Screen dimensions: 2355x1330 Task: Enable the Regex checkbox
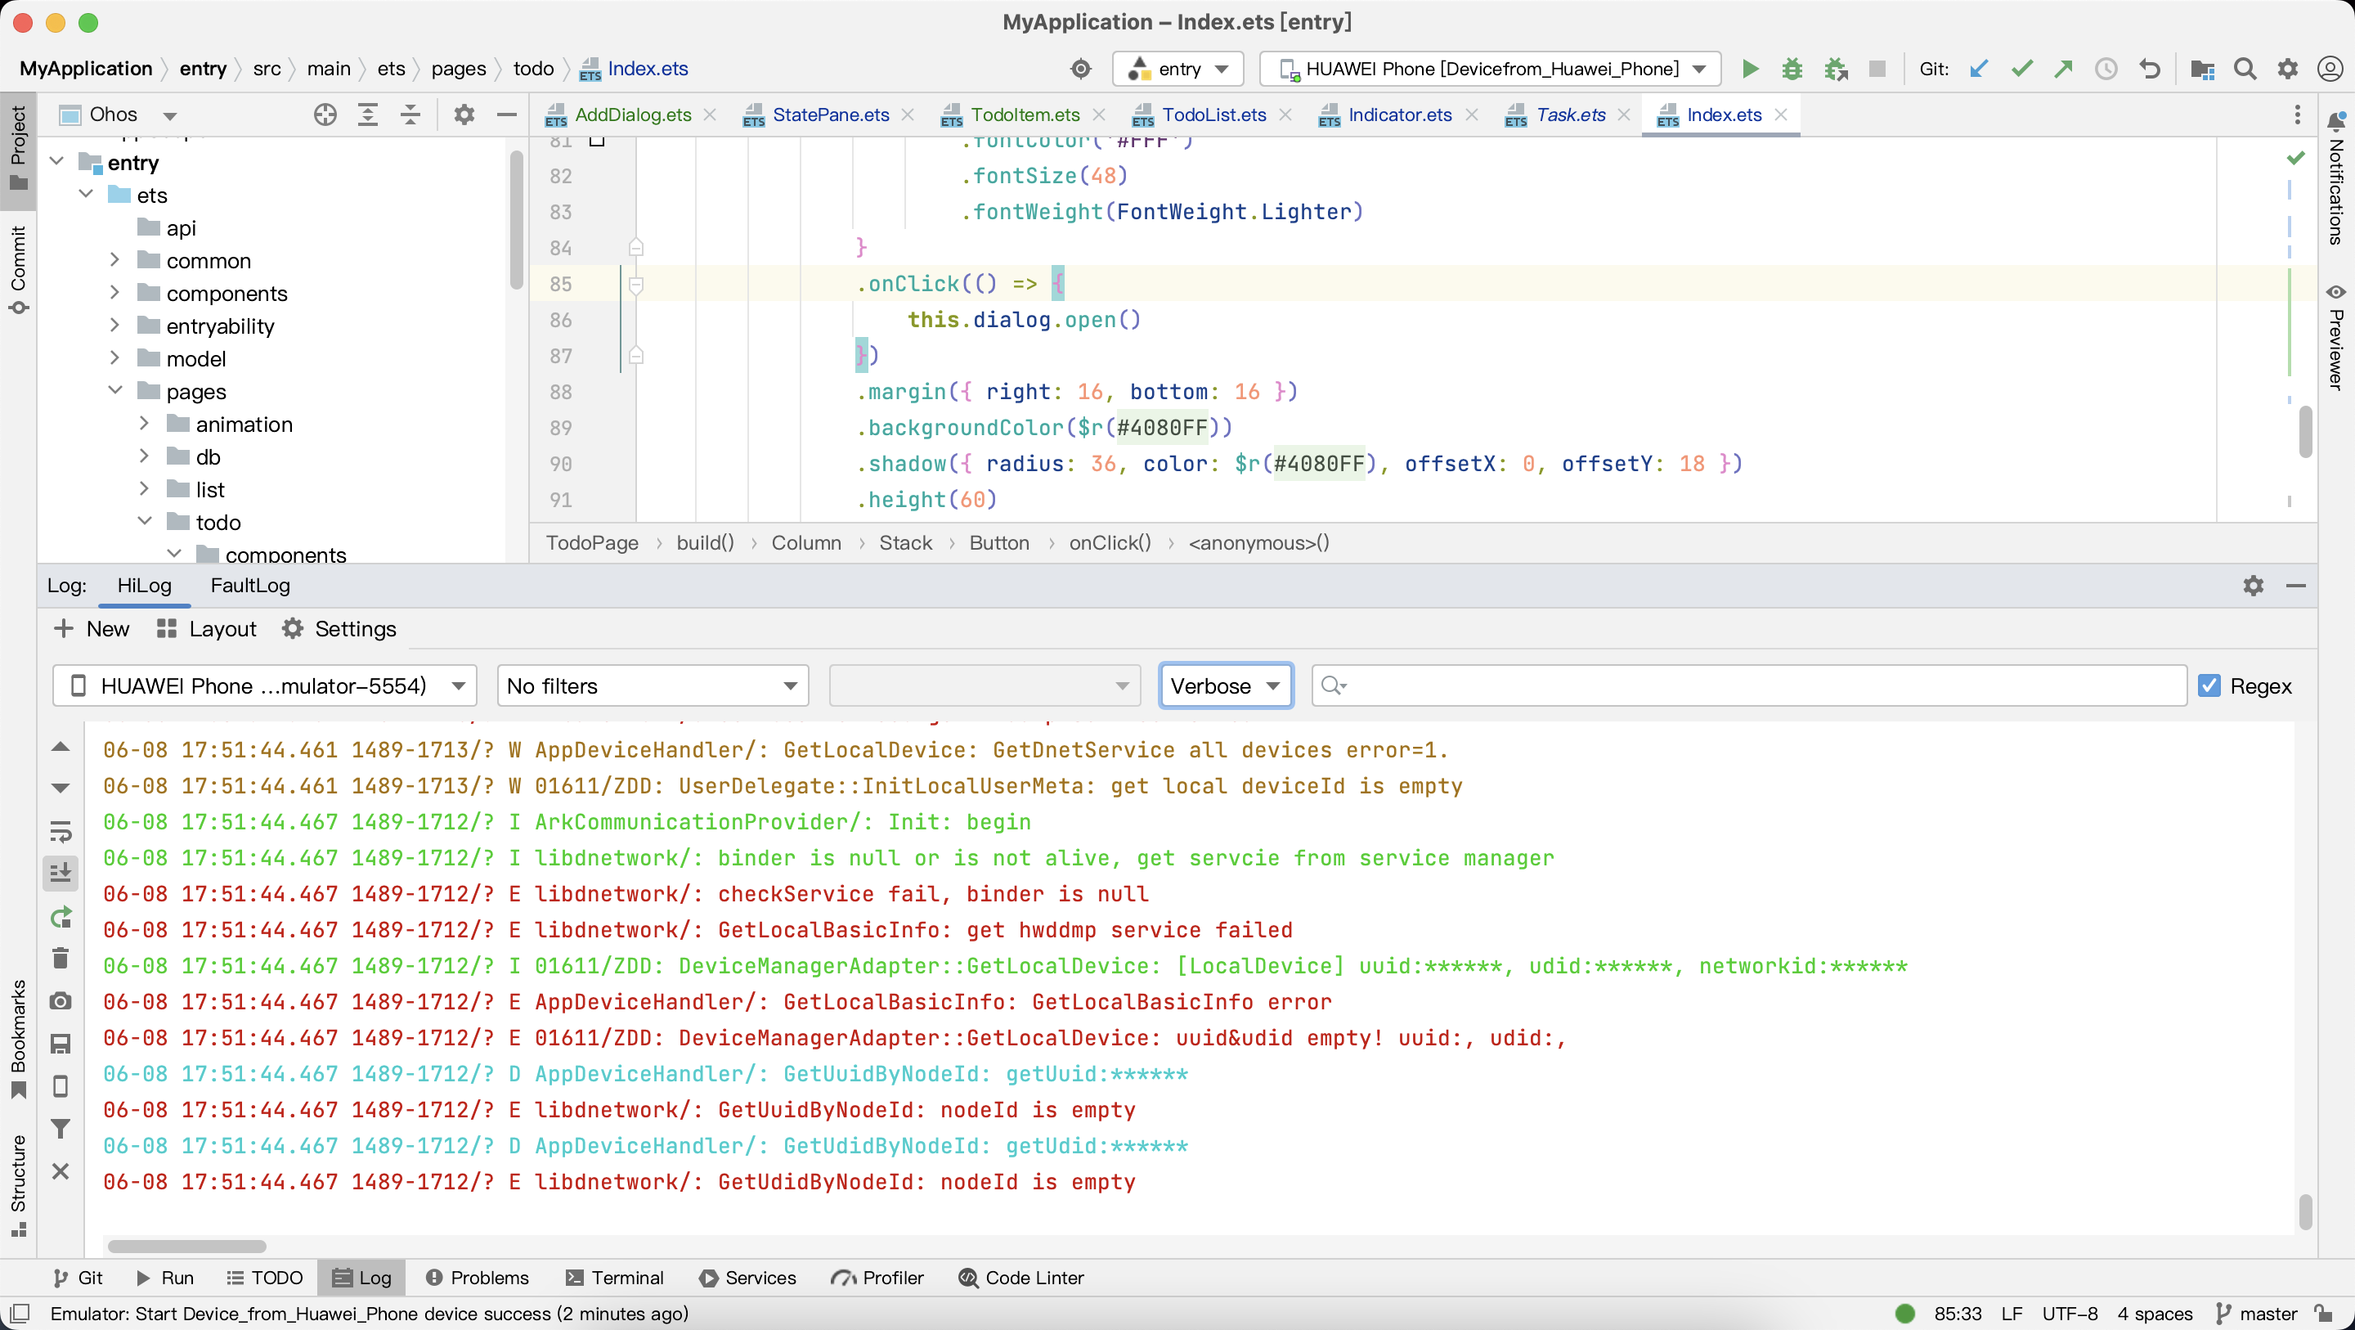2209,685
